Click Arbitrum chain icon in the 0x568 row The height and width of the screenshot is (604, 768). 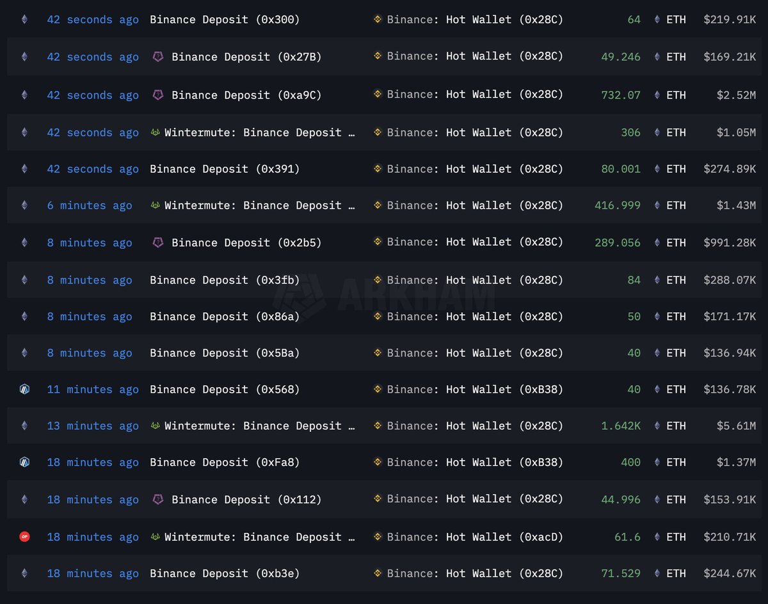(24, 389)
